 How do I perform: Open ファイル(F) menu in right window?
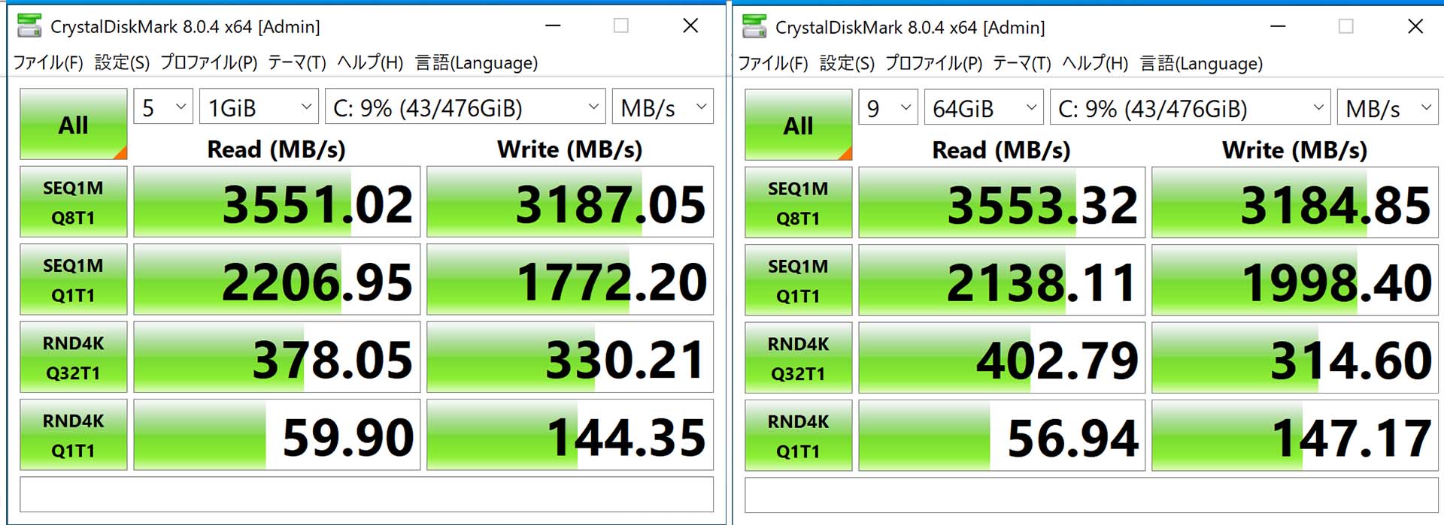pyautogui.click(x=773, y=63)
